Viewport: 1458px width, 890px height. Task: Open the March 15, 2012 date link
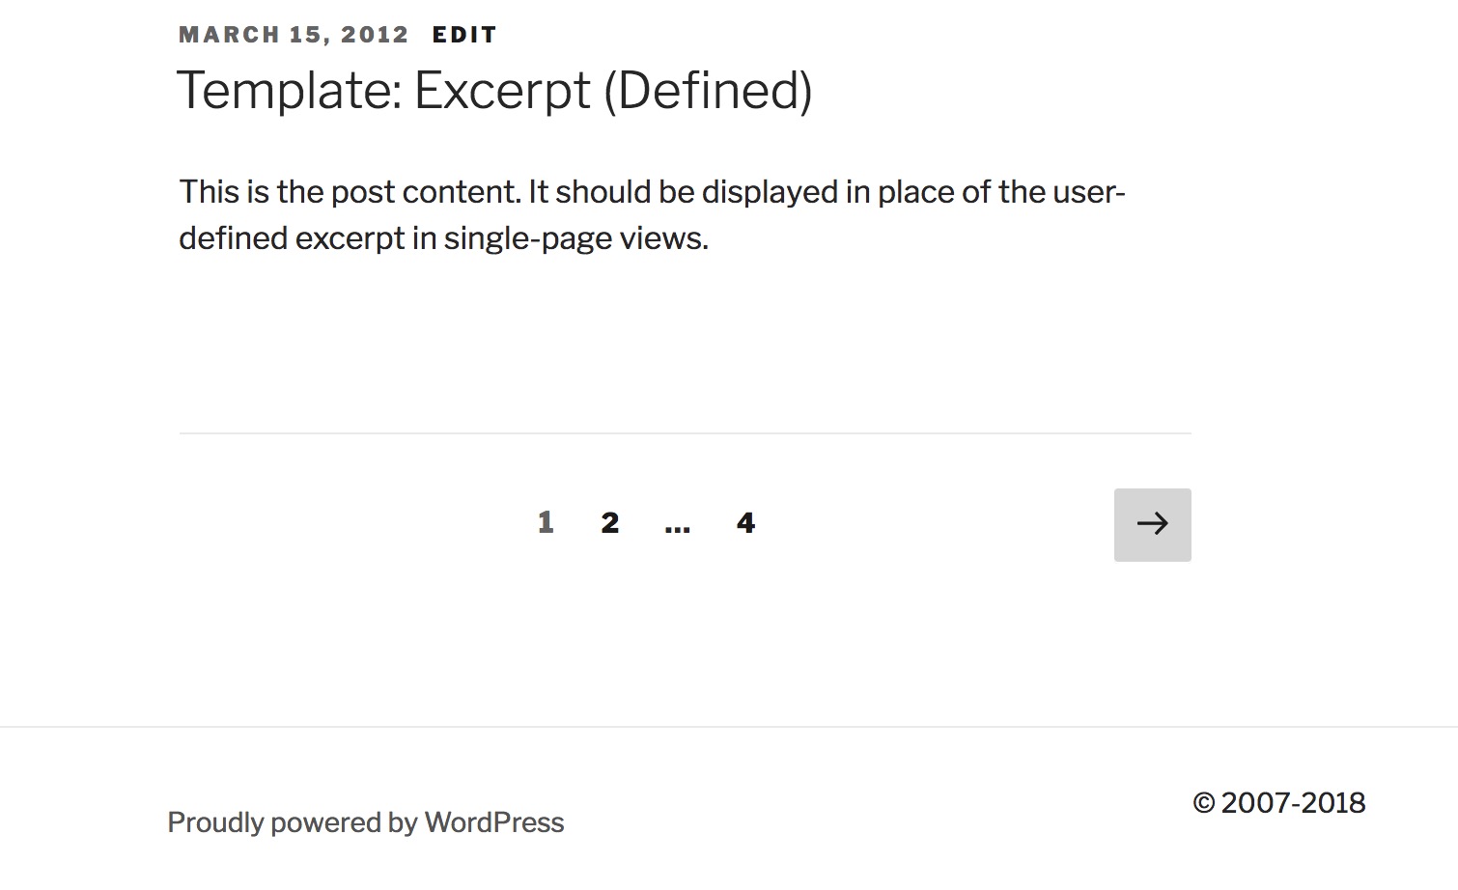pos(294,35)
